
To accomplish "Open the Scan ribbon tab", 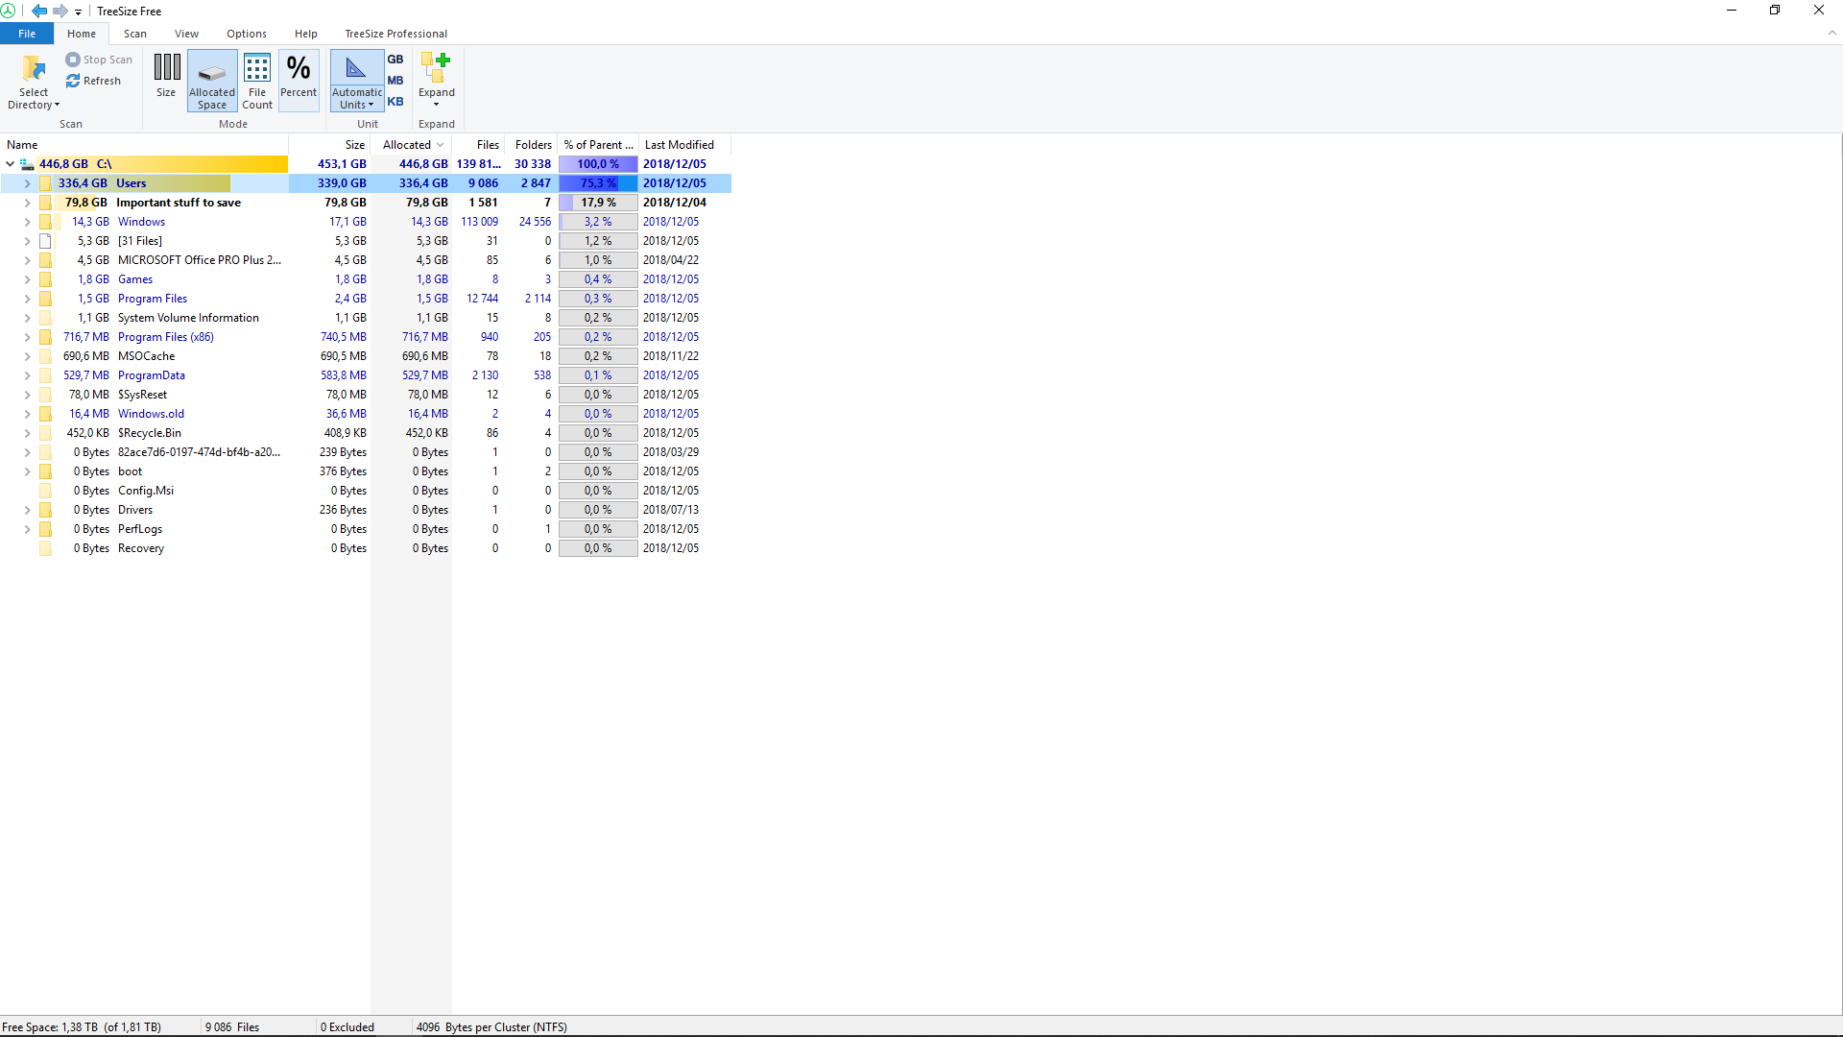I will click(x=135, y=34).
